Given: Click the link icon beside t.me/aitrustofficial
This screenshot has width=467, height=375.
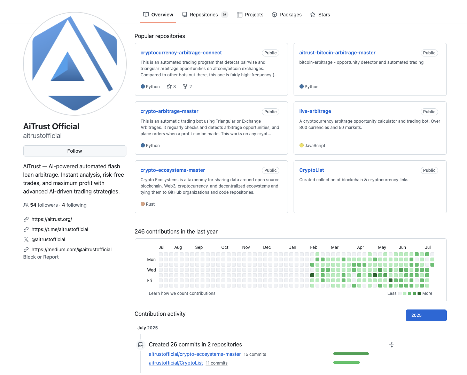Looking at the screenshot, I should (26, 229).
